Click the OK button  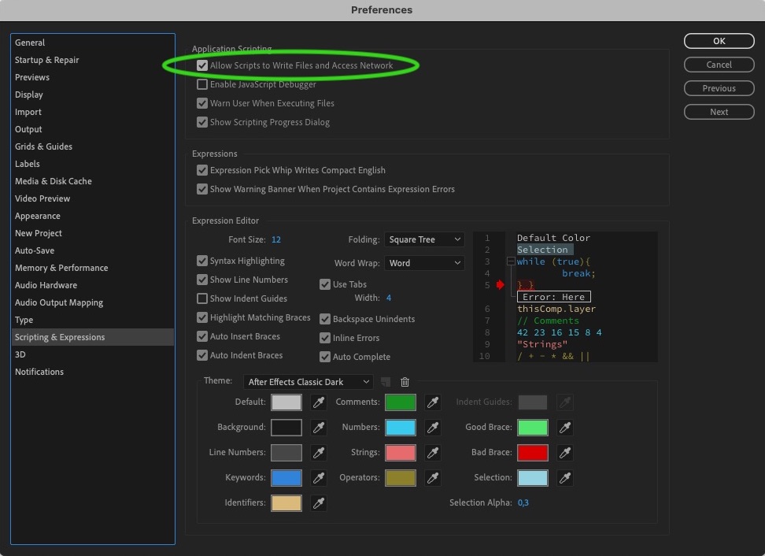point(719,41)
